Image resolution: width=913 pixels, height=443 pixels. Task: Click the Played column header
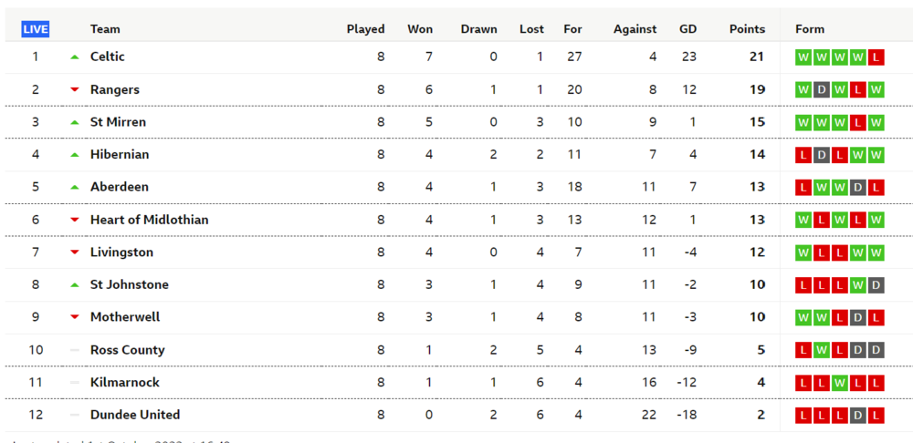point(366,29)
